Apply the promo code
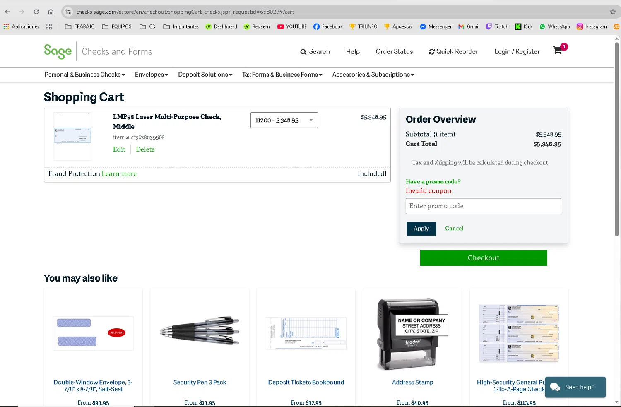Screen dimensions: 621x407 (421, 229)
